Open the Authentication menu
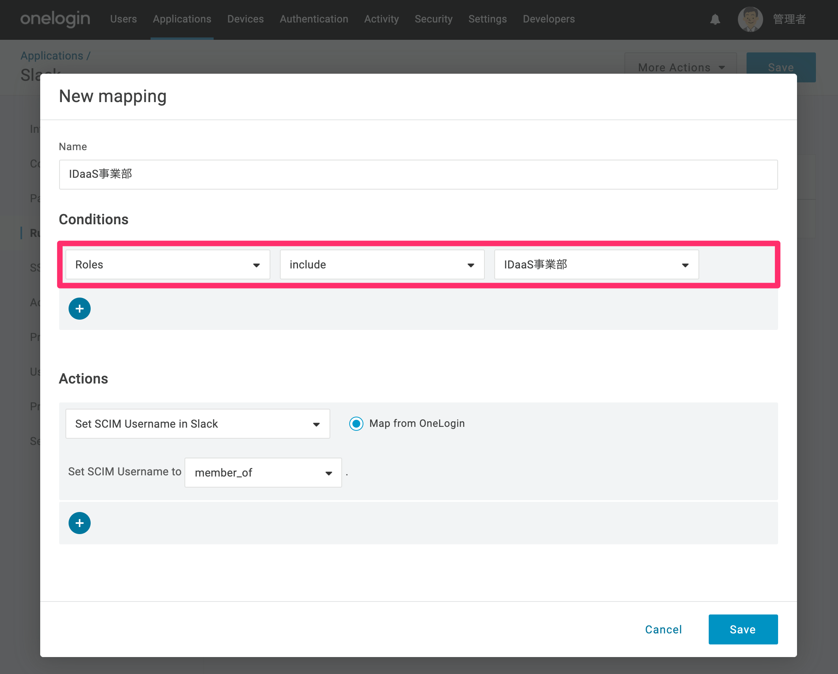Viewport: 838px width, 674px height. point(314,19)
